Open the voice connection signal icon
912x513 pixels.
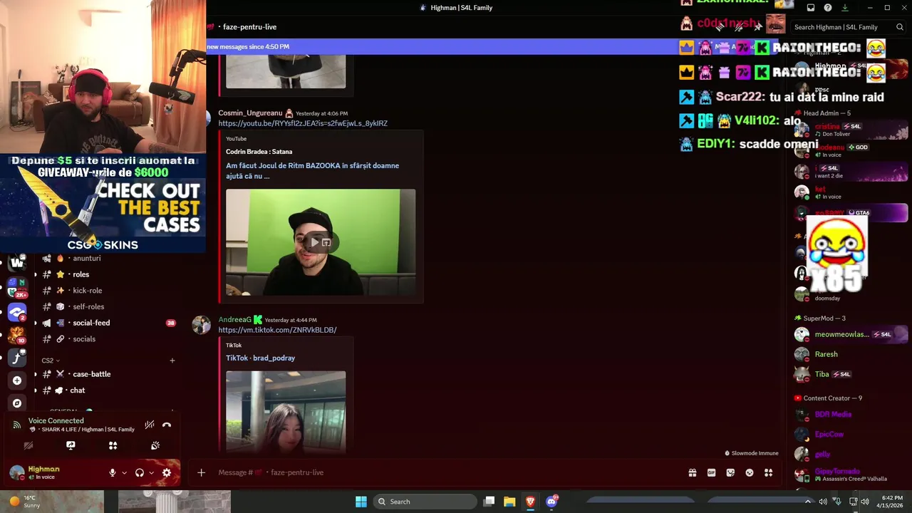click(x=17, y=425)
